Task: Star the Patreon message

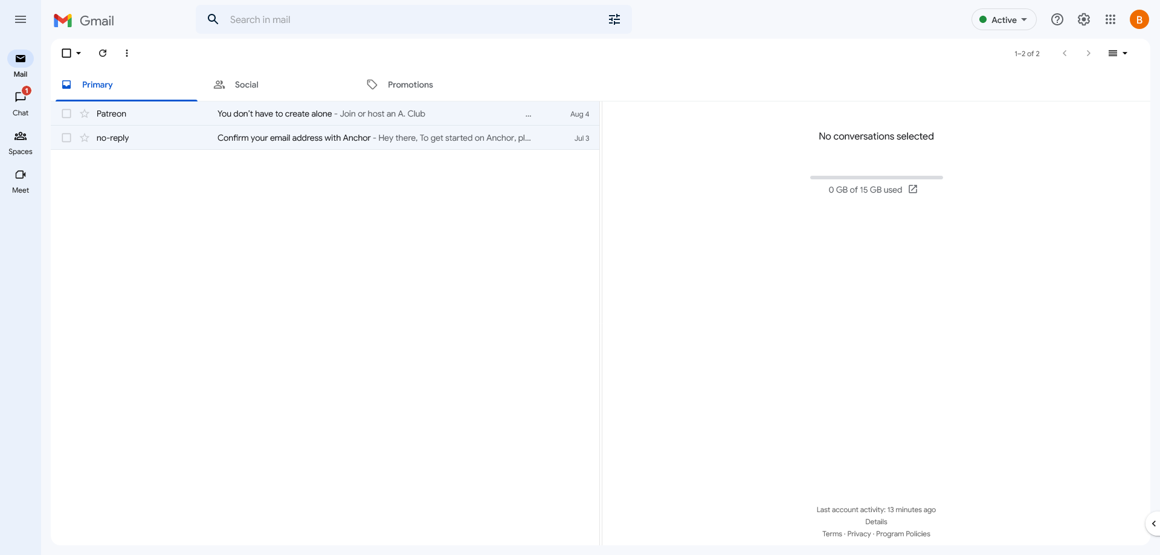Action: pyautogui.click(x=85, y=114)
